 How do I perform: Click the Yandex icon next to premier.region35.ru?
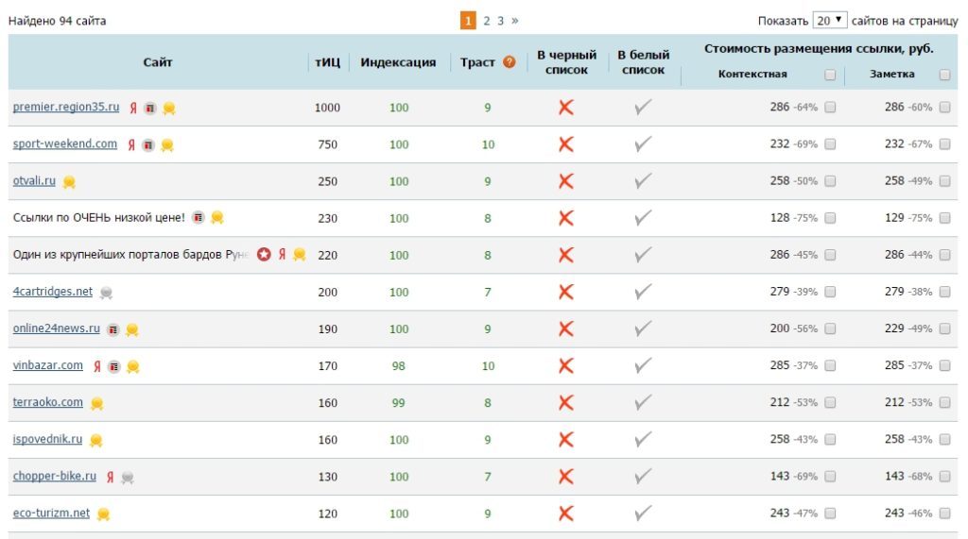click(133, 108)
